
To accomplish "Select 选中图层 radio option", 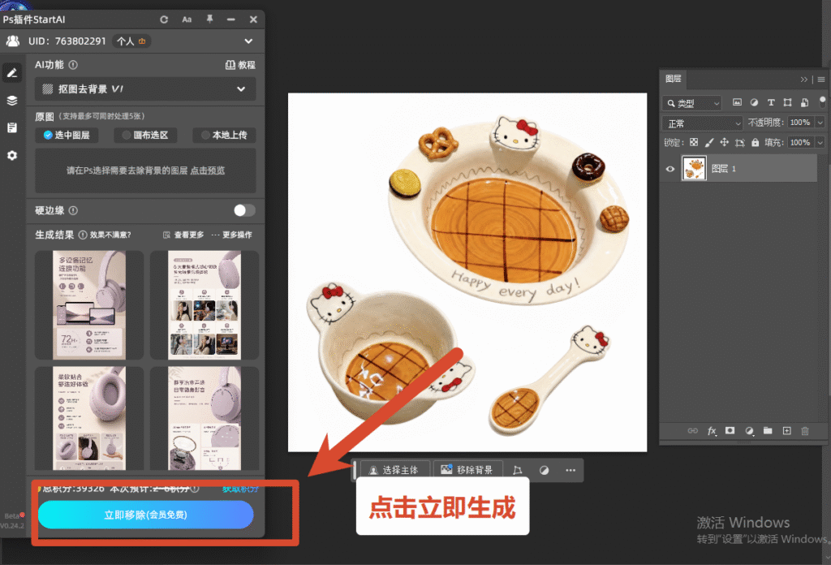I will point(67,135).
